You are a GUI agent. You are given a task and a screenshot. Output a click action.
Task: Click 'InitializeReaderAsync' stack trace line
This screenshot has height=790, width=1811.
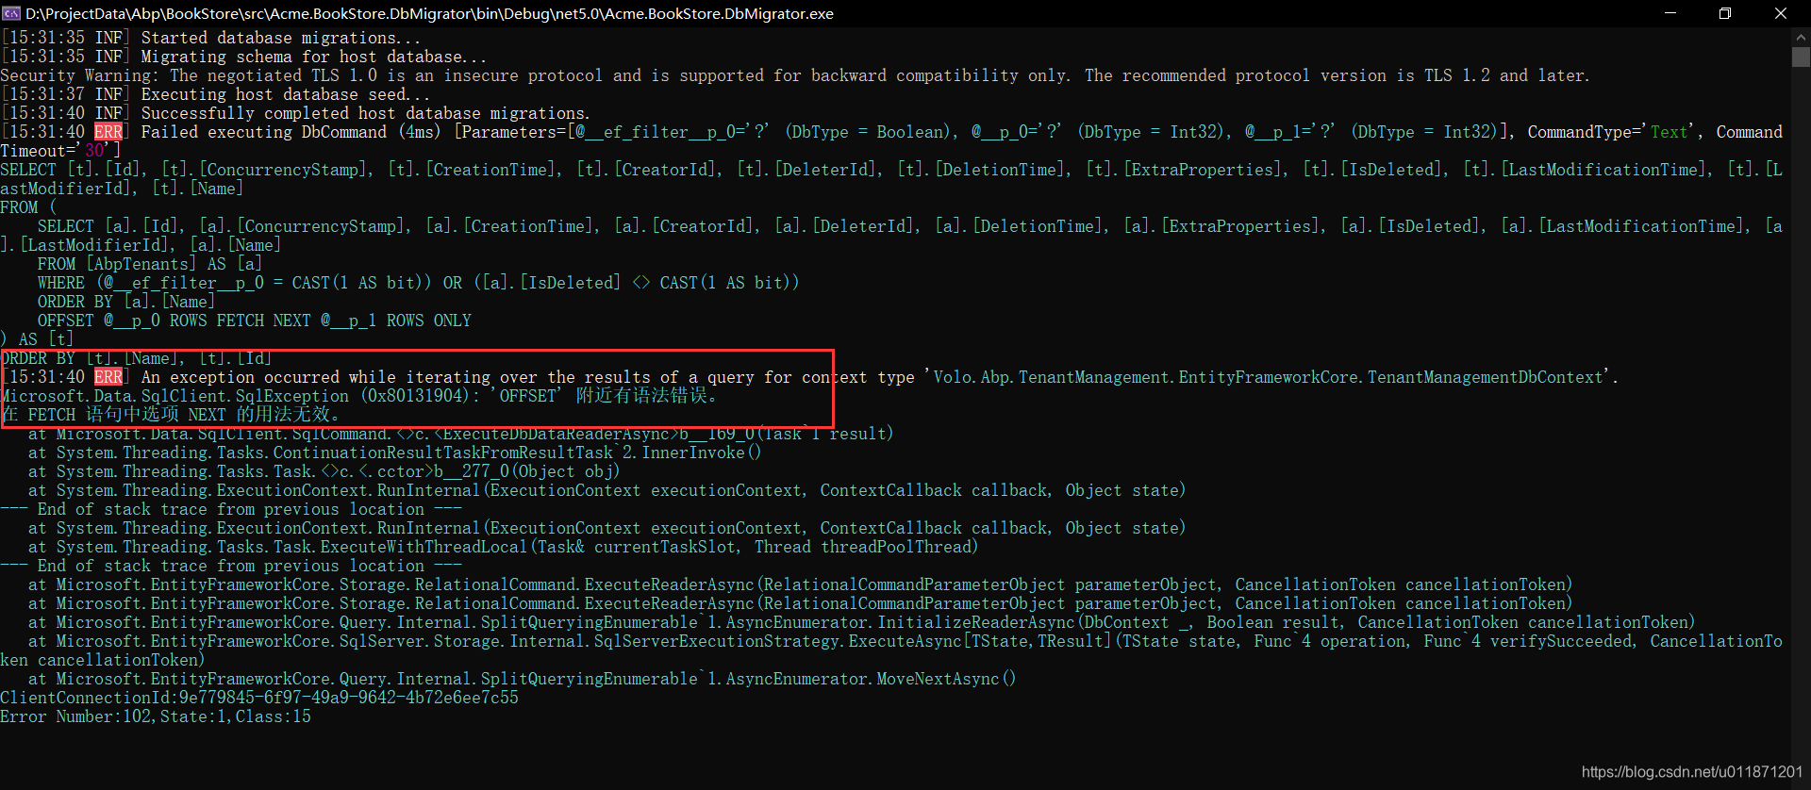[861, 622]
